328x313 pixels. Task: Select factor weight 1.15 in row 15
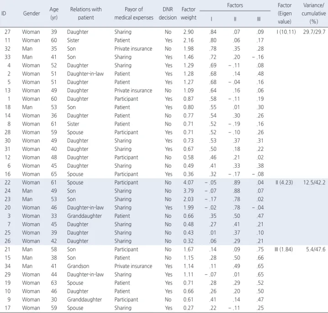coord(189,258)
